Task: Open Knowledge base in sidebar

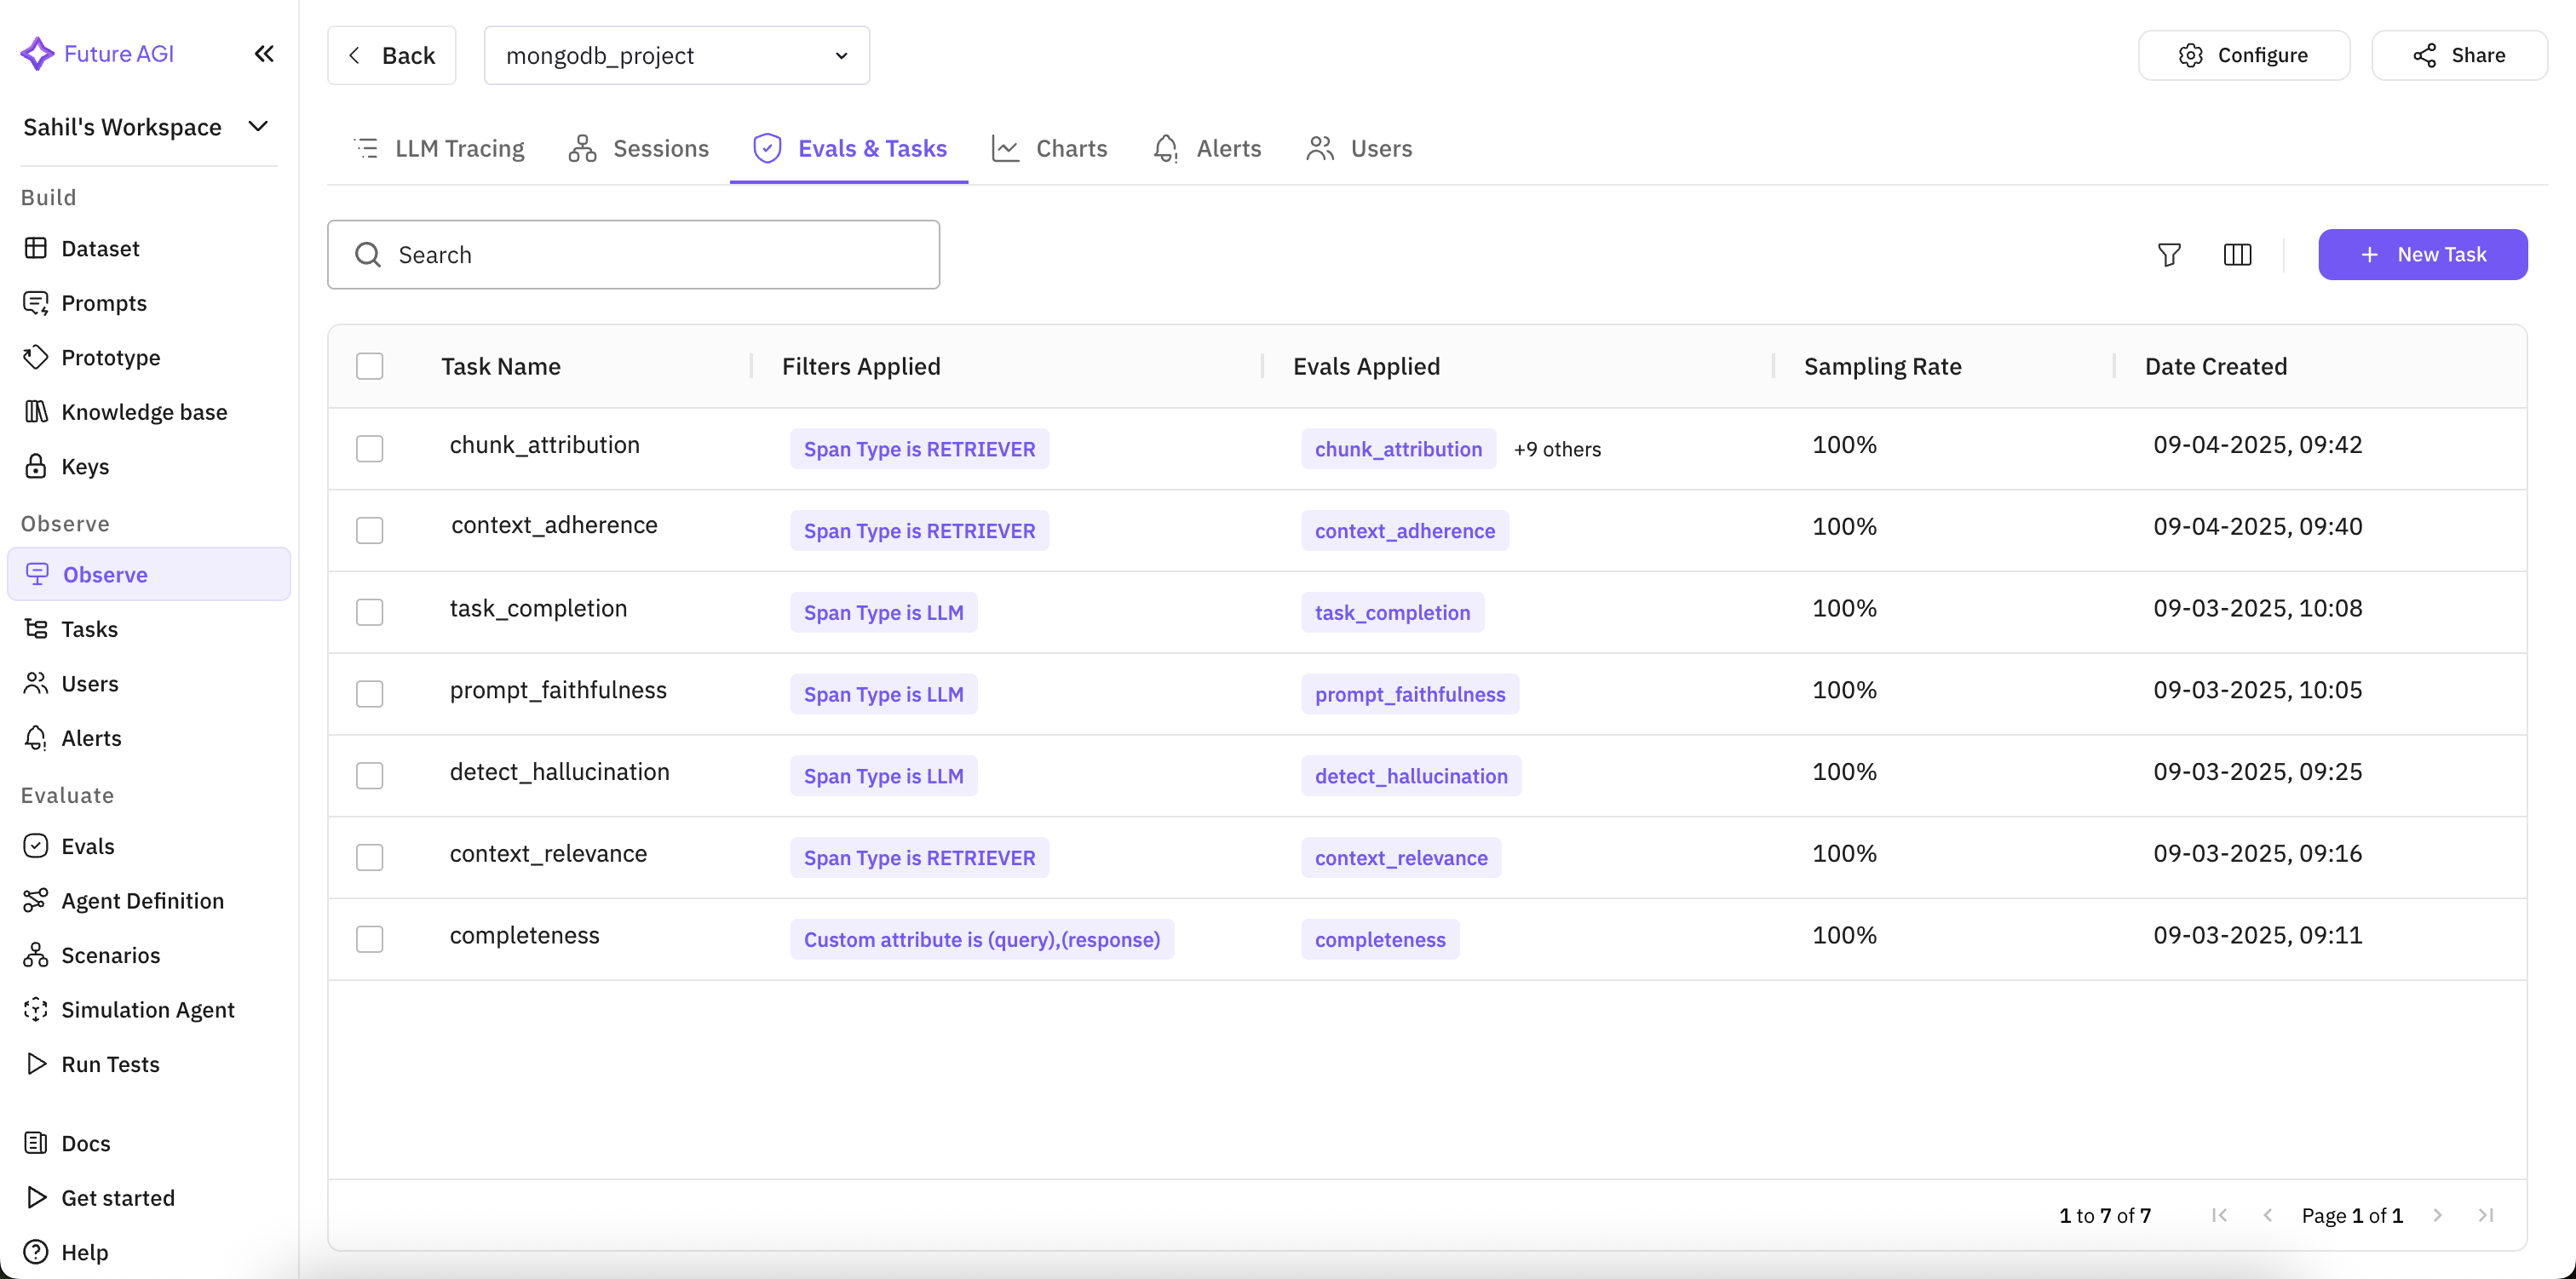Action: point(144,412)
